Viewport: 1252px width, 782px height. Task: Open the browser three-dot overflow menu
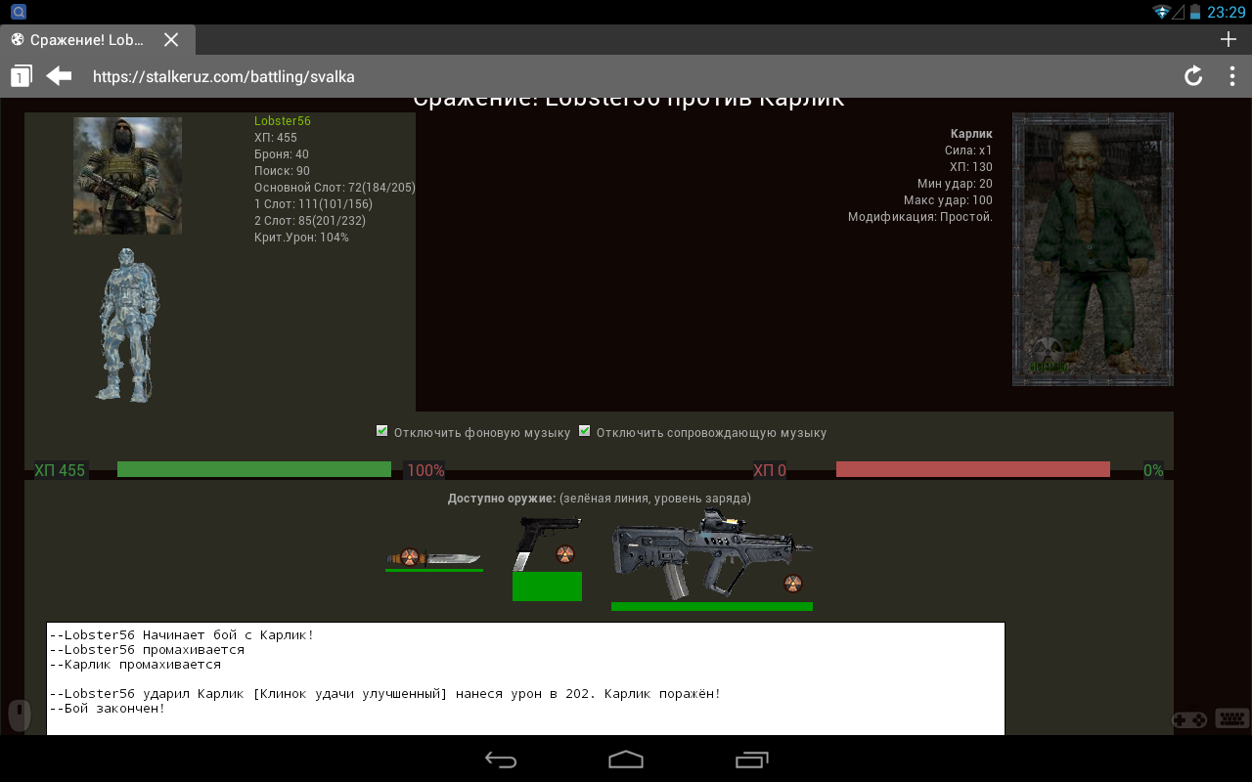click(x=1231, y=76)
